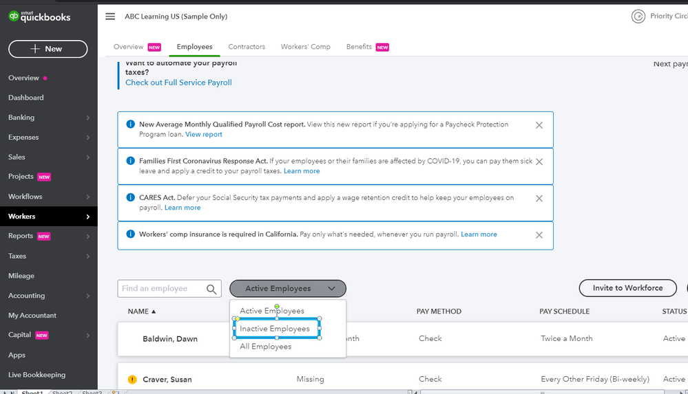Click the magnifier icon in employee search
Viewport: 688px width, 394px height.
click(211, 289)
